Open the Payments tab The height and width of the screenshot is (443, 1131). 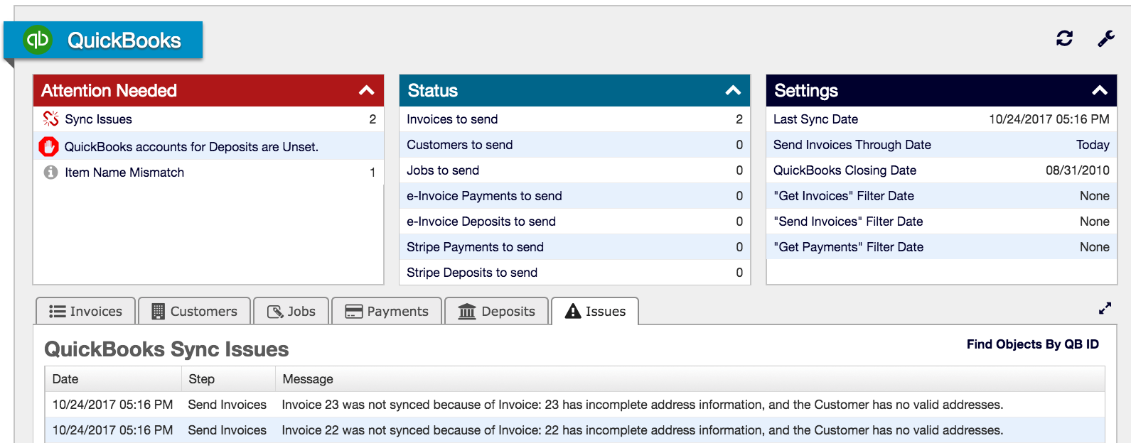pyautogui.click(x=387, y=311)
